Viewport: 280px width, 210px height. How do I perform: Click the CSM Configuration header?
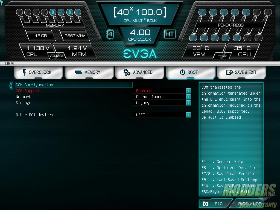point(74,85)
